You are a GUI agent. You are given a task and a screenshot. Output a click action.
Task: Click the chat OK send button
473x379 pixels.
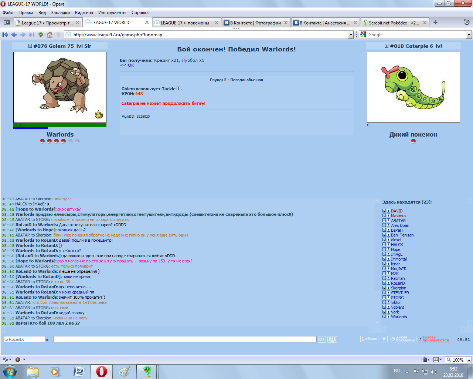322,339
